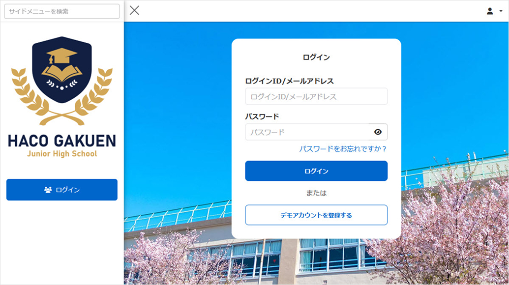Viewport: 509px width, 285px height.
Task: Submit form with the blue ログイン button
Action: (316, 171)
